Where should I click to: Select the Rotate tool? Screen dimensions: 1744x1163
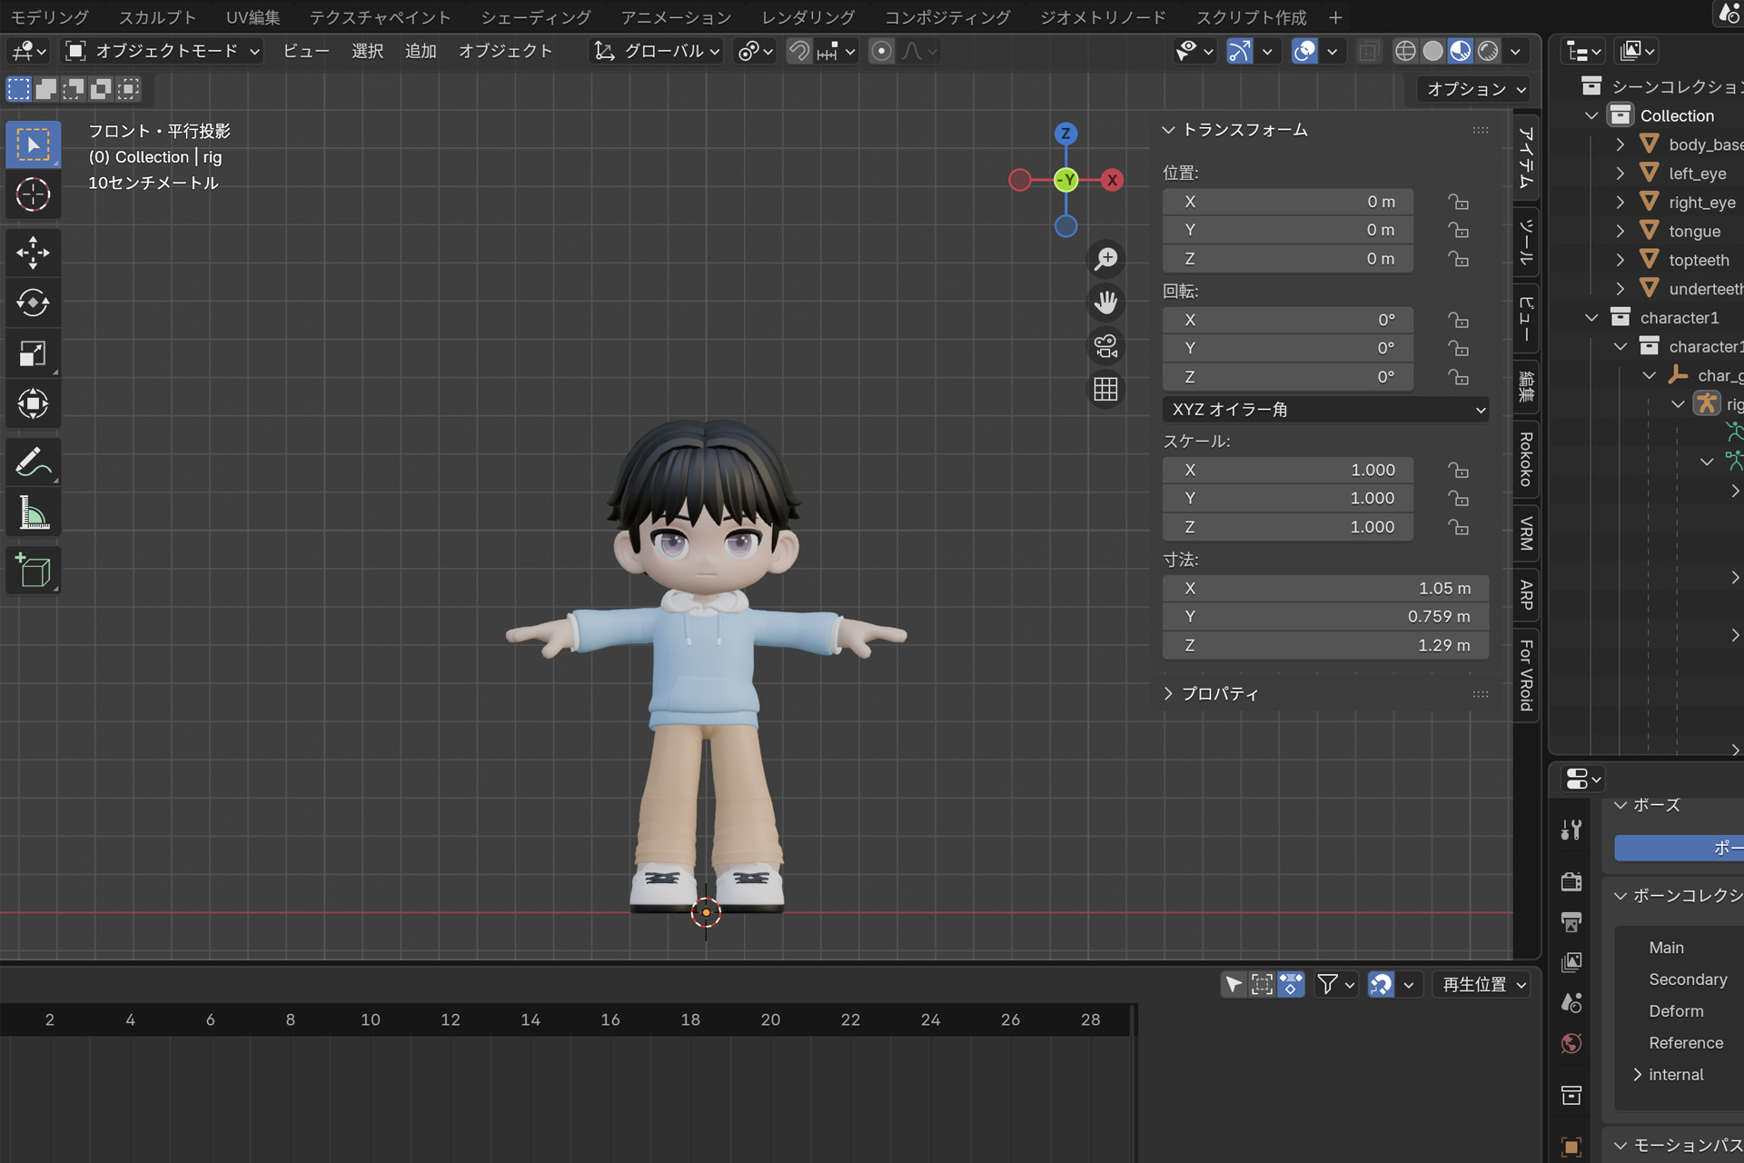(33, 303)
